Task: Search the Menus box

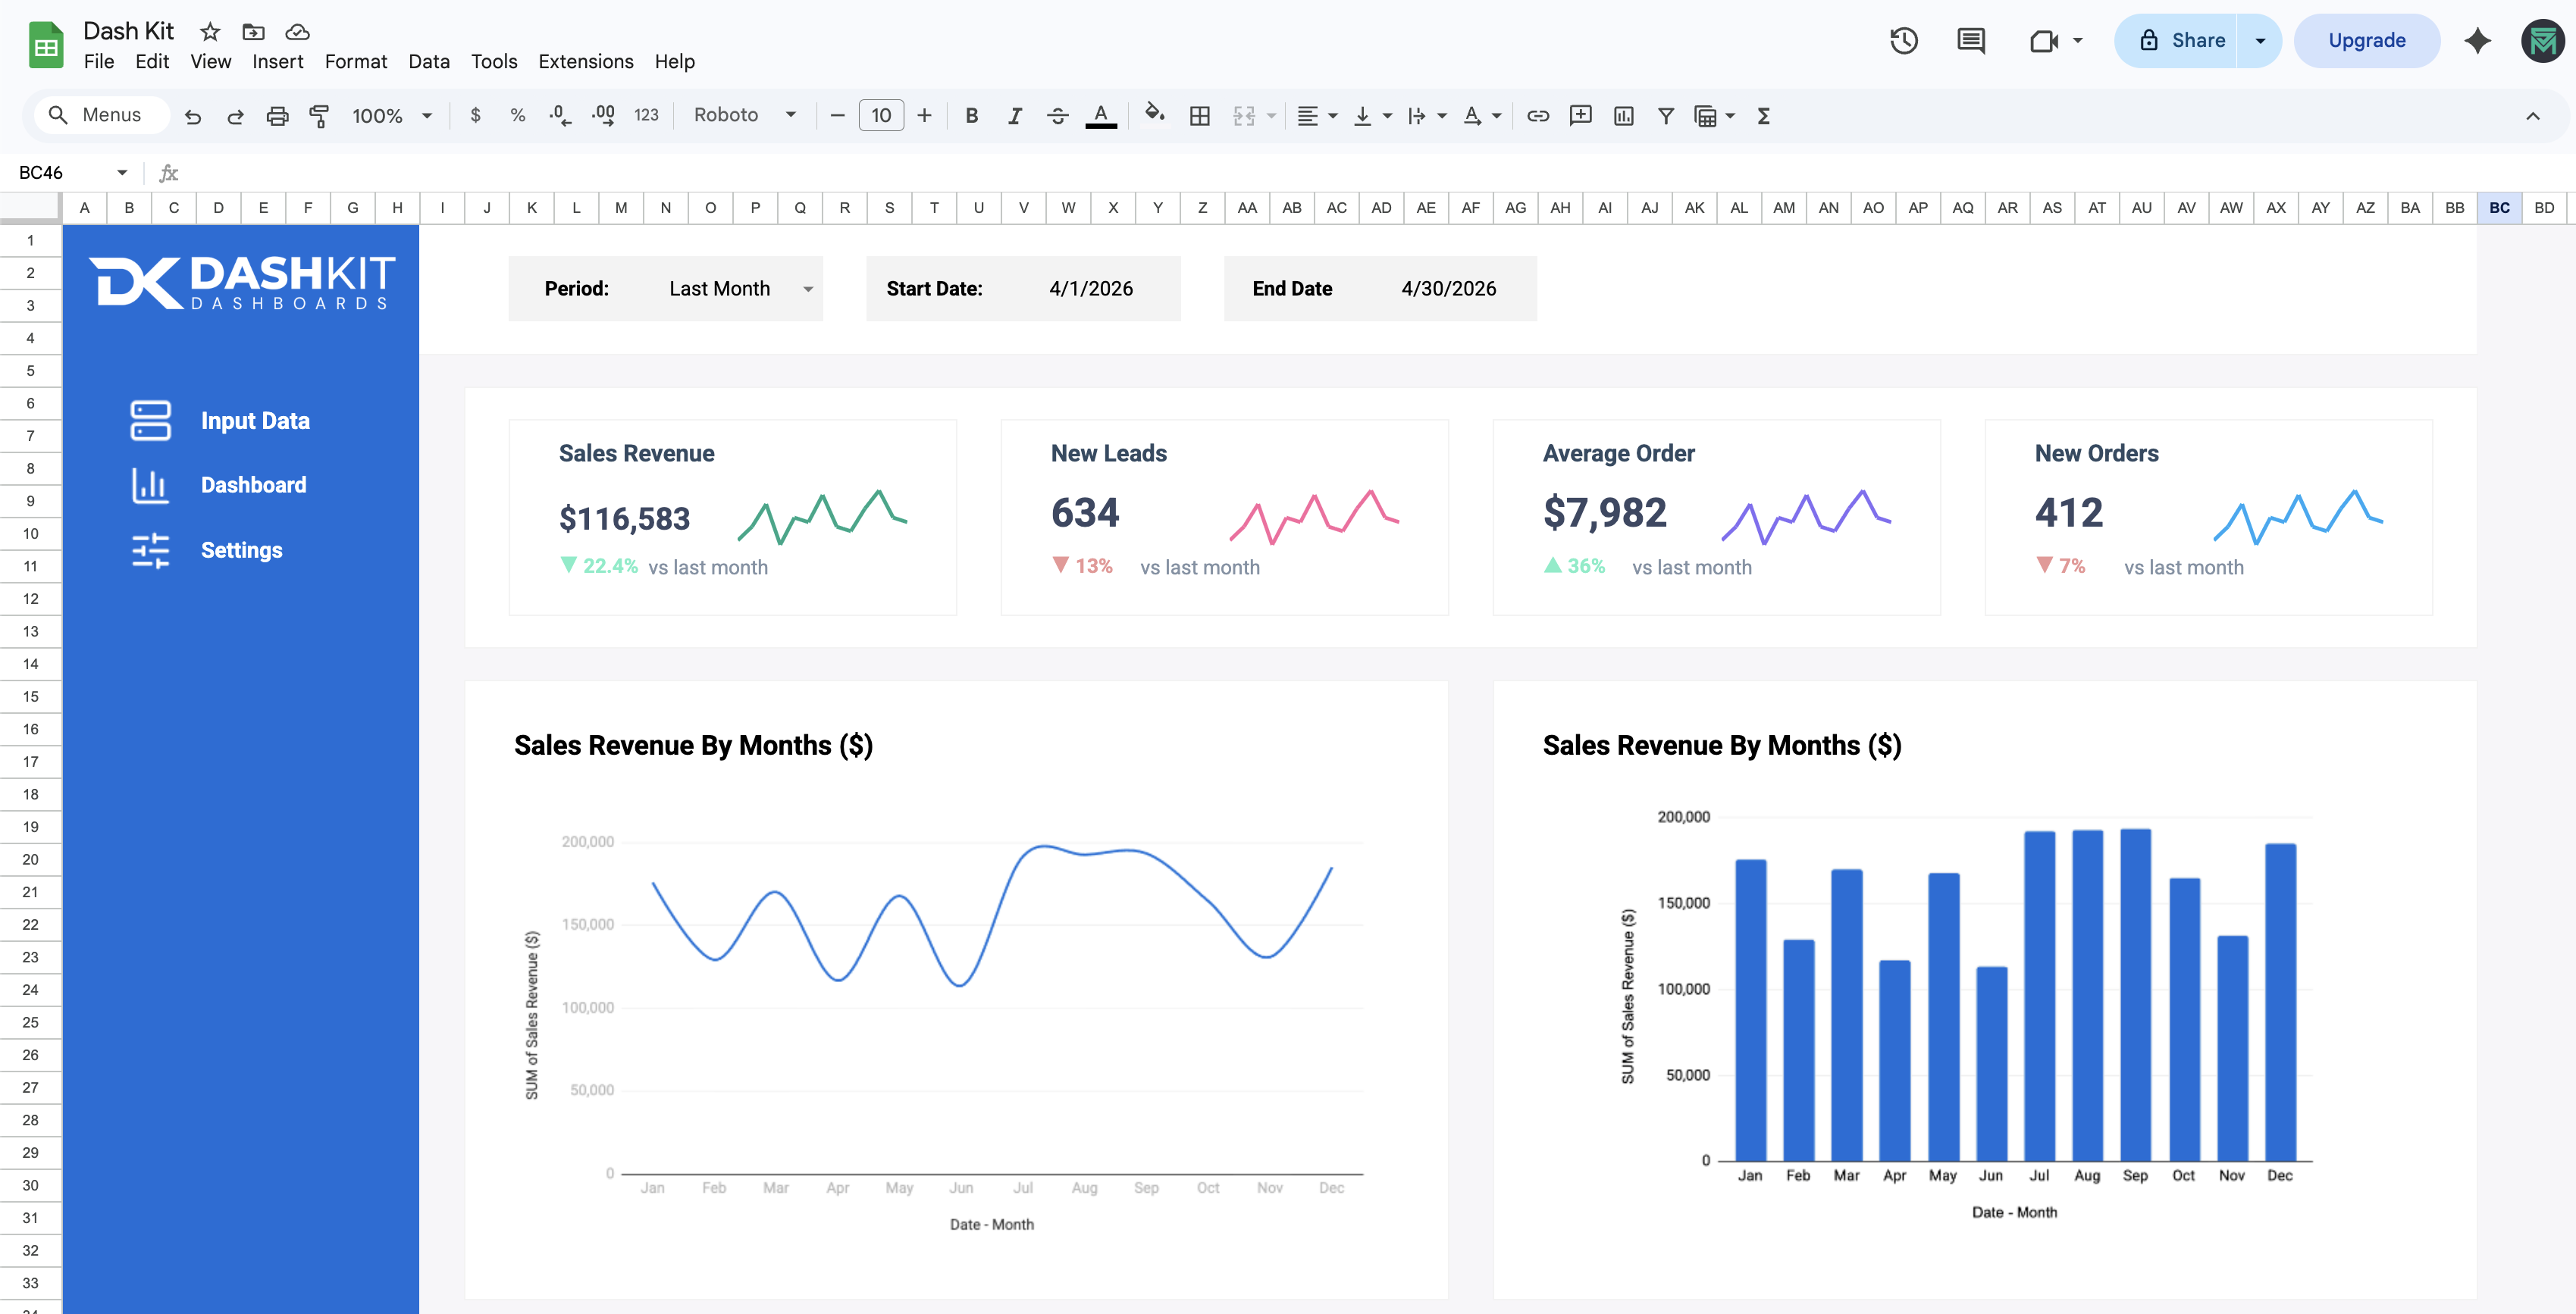Action: tap(101, 115)
